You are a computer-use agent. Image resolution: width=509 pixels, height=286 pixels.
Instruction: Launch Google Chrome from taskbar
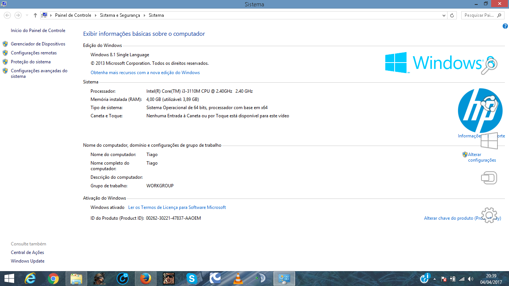click(x=53, y=278)
